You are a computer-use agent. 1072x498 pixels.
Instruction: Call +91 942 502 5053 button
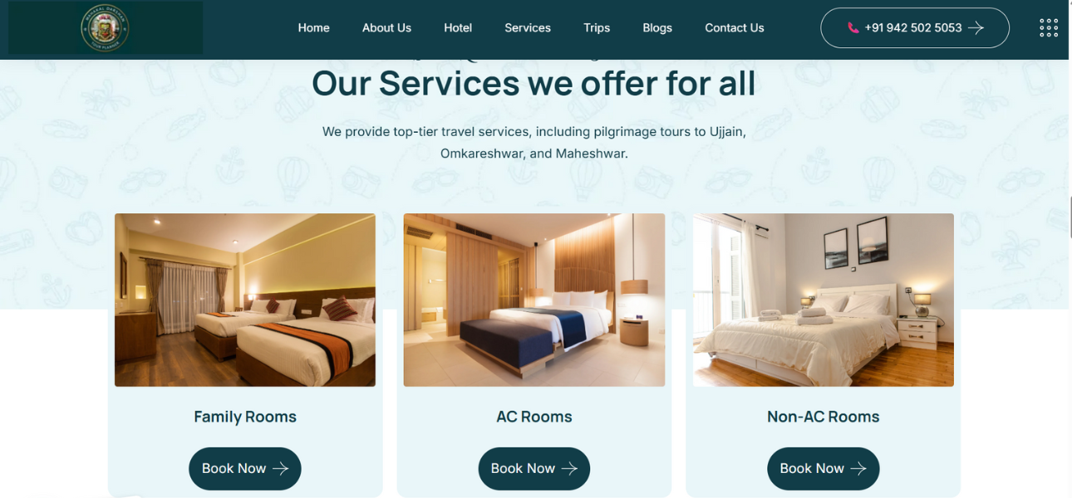(x=915, y=27)
